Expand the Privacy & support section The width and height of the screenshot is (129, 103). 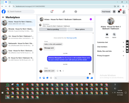click(111, 56)
